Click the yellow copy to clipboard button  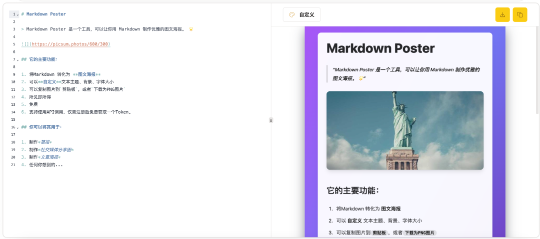pyautogui.click(x=520, y=15)
